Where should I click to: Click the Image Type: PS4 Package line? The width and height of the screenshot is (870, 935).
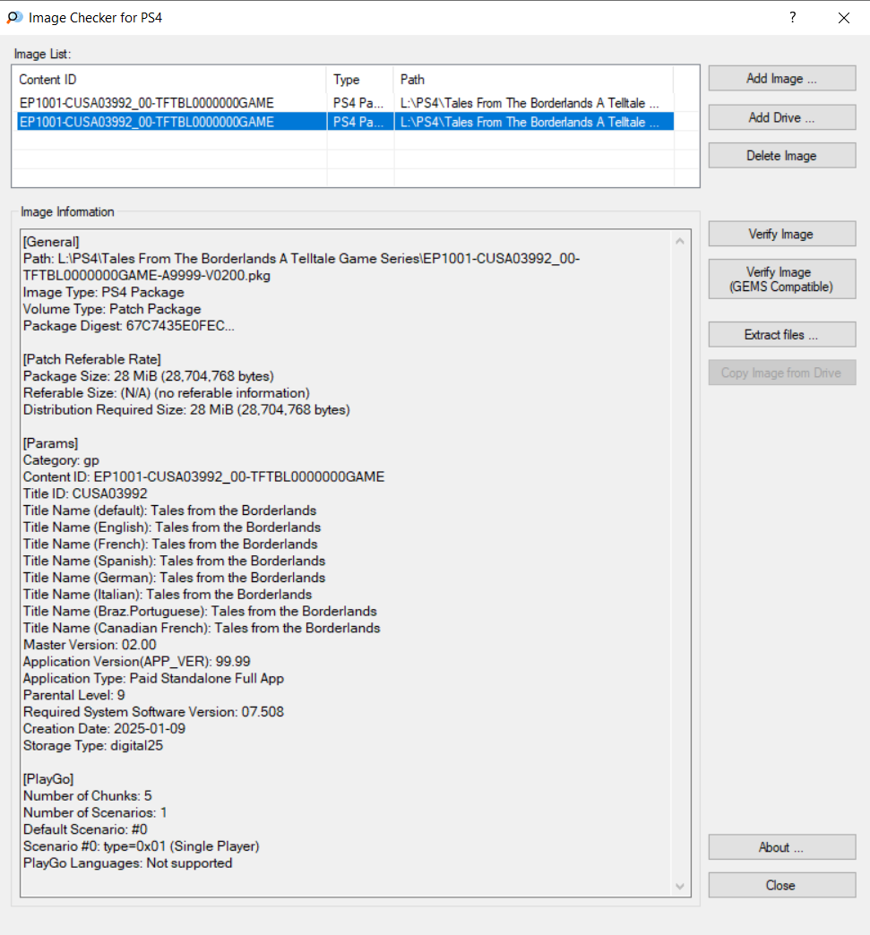pyautogui.click(x=104, y=292)
